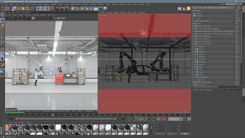Viewport: 245px width, 138px height.
Task: Click the spline pen tool icon
Action: [x=77, y=8]
